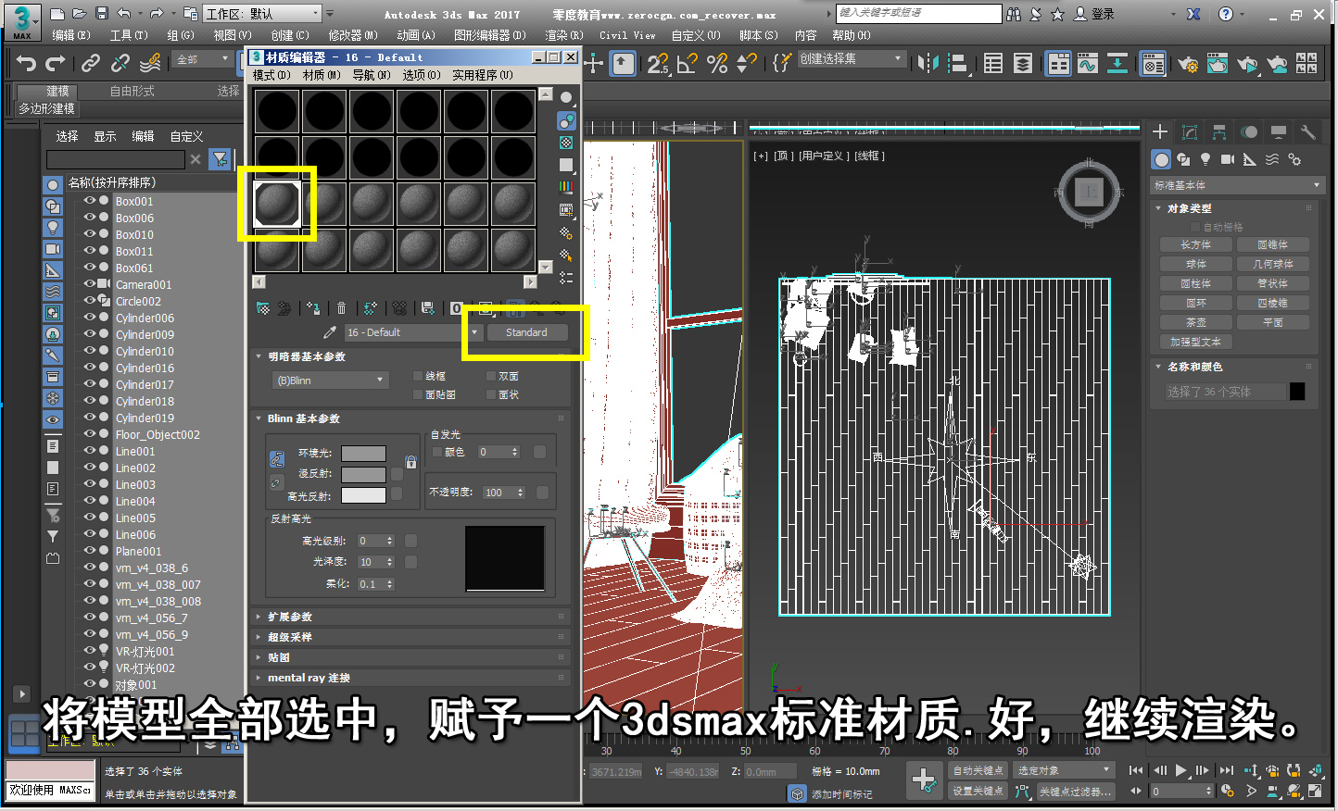Open the Rendered Frame Window icon
This screenshot has width=1338, height=811.
tap(1218, 64)
